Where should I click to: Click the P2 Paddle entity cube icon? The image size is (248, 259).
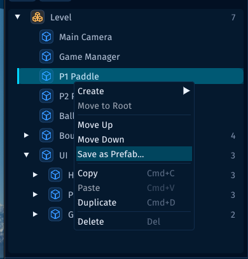click(x=46, y=96)
